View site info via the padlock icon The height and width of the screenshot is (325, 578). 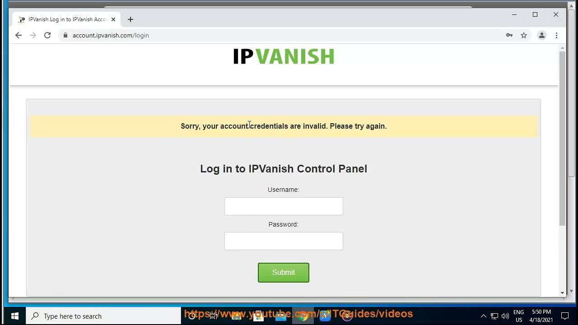pyautogui.click(x=65, y=35)
